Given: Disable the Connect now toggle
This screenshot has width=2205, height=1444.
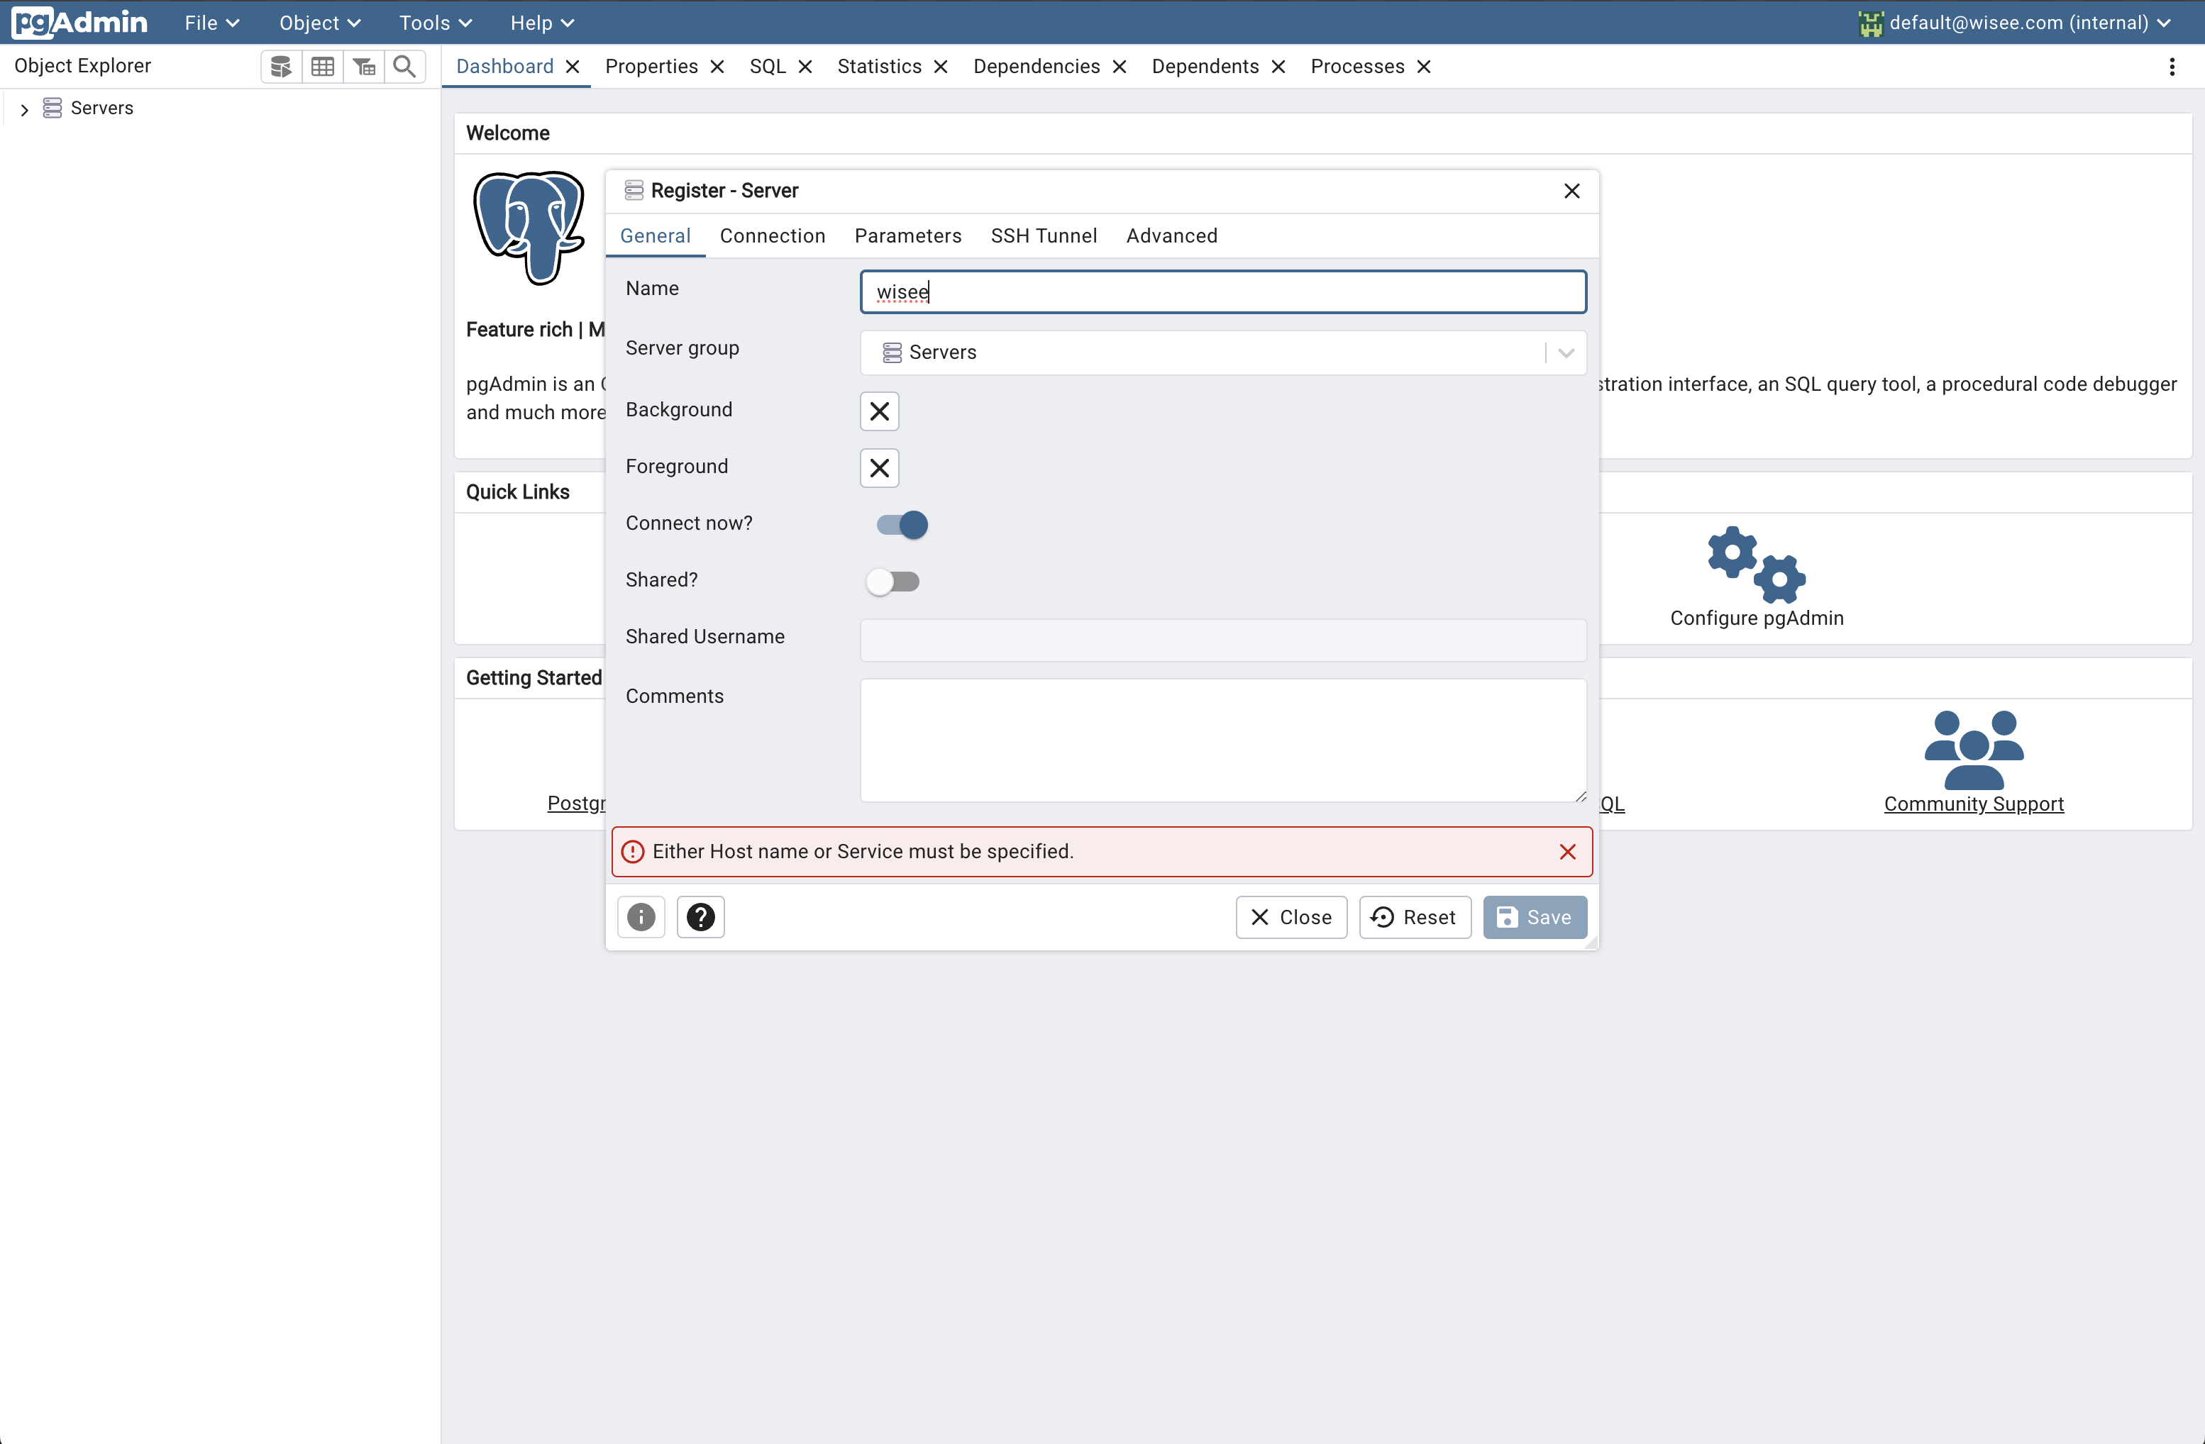Looking at the screenshot, I should 902,524.
